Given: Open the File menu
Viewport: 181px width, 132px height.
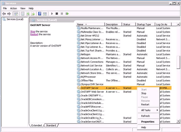Looking at the screenshot, I should pyautogui.click(x=5, y=8).
